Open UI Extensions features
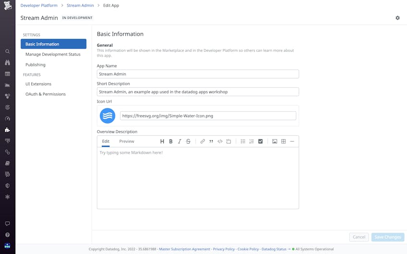This screenshot has height=254, width=407. coord(38,84)
